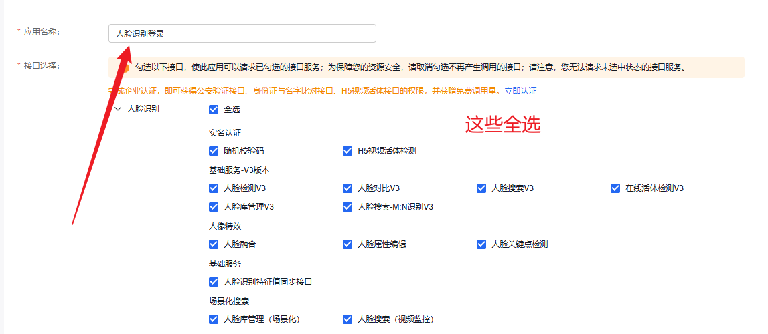Uncheck 人脸融合 checkbox
768x334 pixels.
[213, 244]
